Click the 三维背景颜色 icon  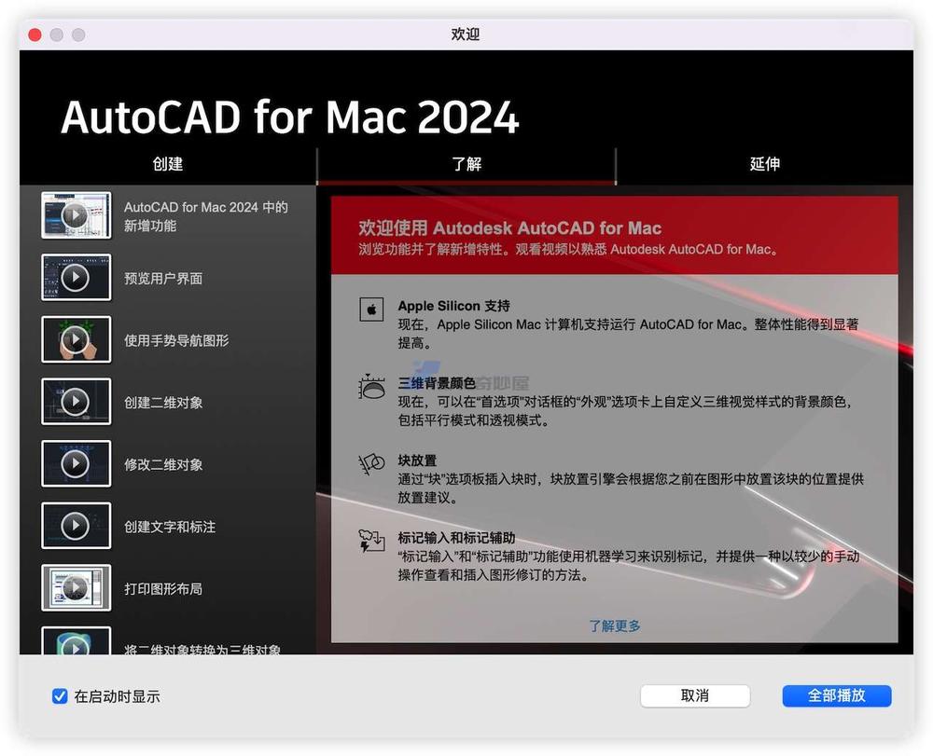click(x=371, y=387)
